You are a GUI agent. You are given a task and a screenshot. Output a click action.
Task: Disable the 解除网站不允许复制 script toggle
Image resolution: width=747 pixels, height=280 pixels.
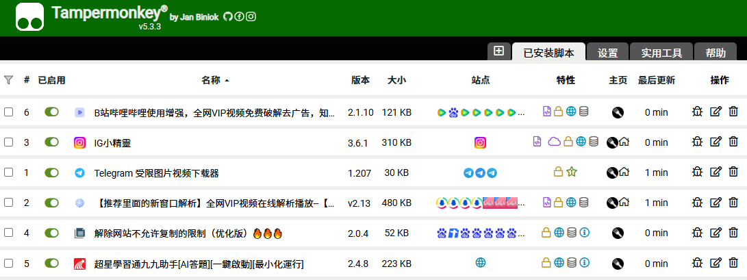pos(51,233)
